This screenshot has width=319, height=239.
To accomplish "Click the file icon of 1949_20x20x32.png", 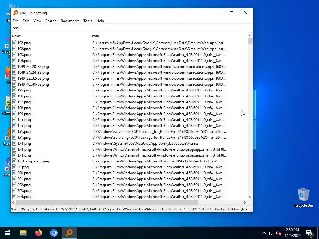I will [14, 66].
